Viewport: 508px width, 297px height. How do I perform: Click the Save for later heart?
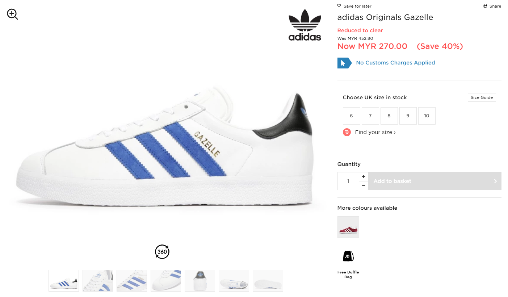pos(339,6)
